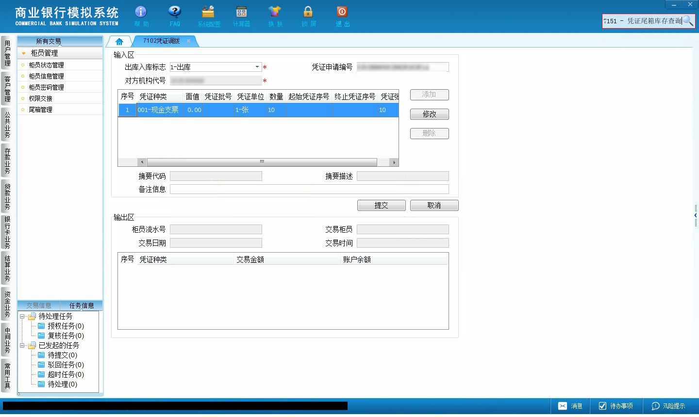Select 驳回任务(0) in the task tree
The width and height of the screenshot is (699, 417).
coord(66,365)
